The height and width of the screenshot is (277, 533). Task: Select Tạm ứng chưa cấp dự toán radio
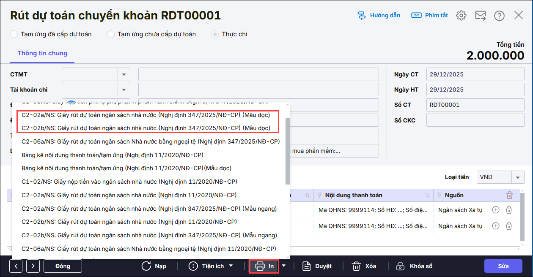(111, 34)
